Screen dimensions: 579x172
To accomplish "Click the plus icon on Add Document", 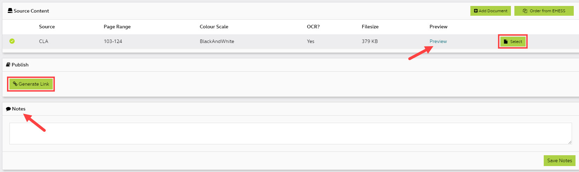I will point(476,11).
